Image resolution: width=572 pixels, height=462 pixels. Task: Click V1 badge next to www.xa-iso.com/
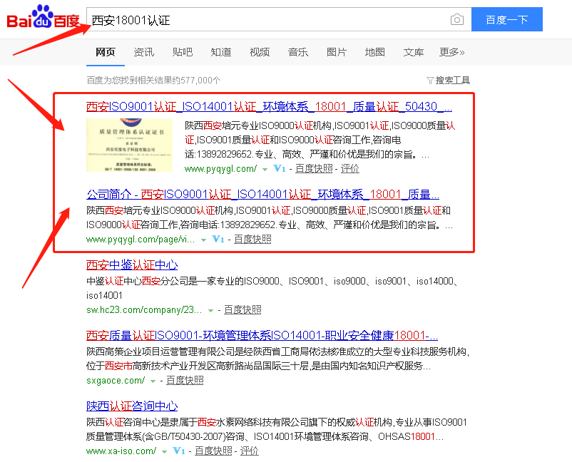[x=179, y=451]
